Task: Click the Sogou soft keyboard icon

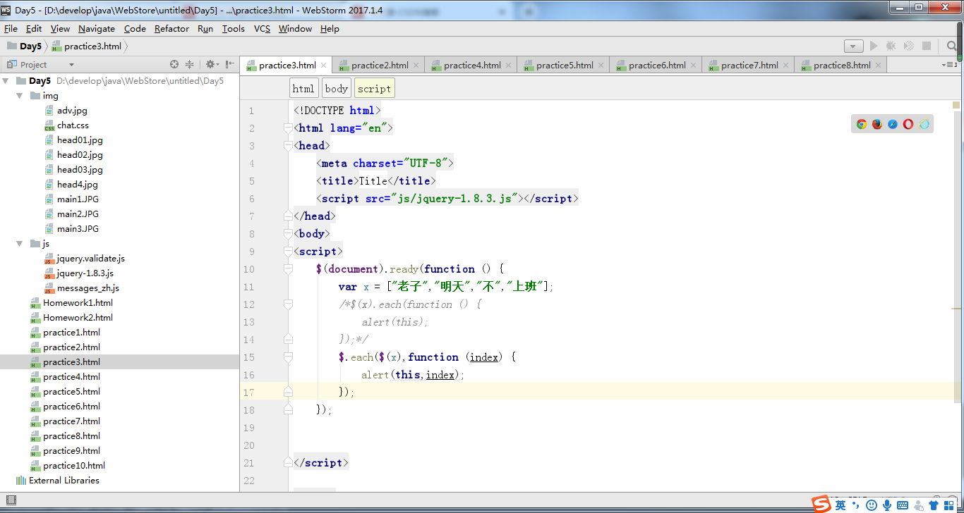Action: click(903, 505)
